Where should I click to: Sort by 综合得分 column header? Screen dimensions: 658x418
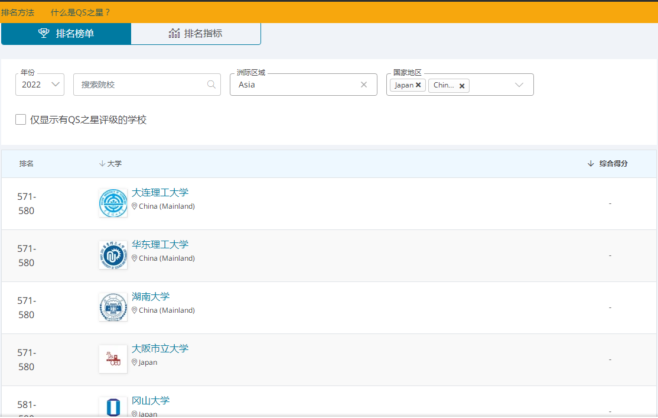[608, 163]
